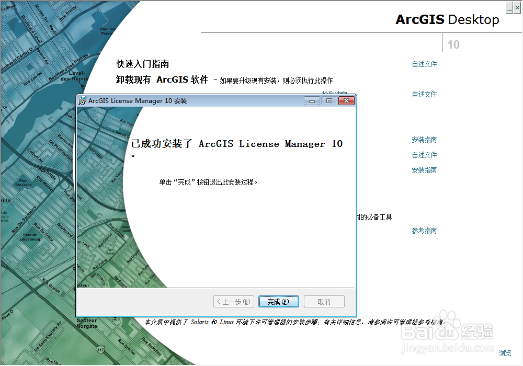Open the second 安装指南 link, below 自述文件
The height and width of the screenshot is (366, 523).
pos(424,170)
